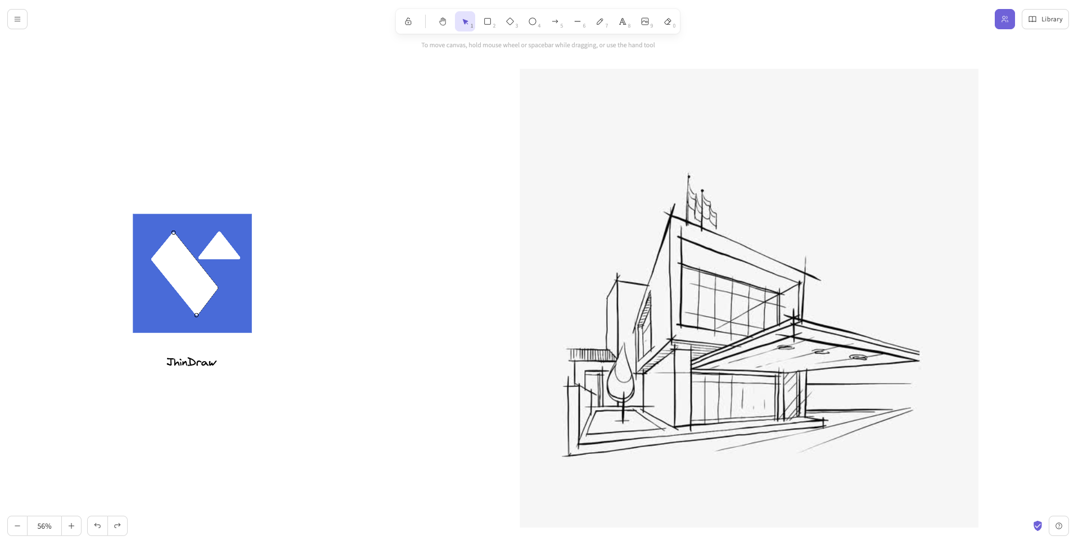
Task: Zoom out with the minus button
Action: click(x=17, y=526)
